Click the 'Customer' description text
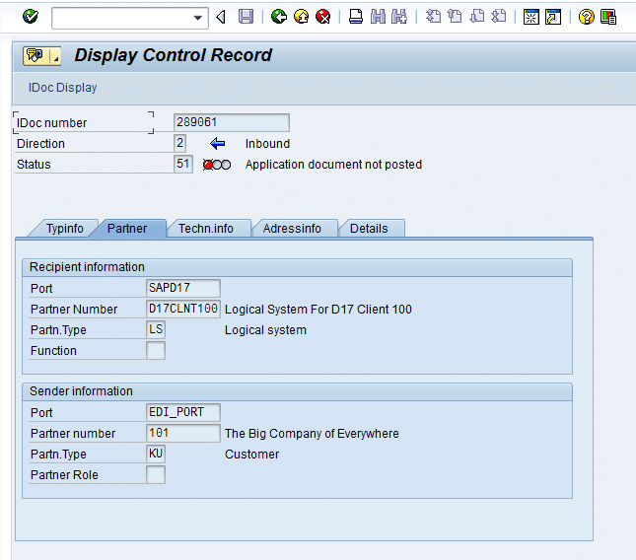This screenshot has height=560, width=636. pos(251,455)
